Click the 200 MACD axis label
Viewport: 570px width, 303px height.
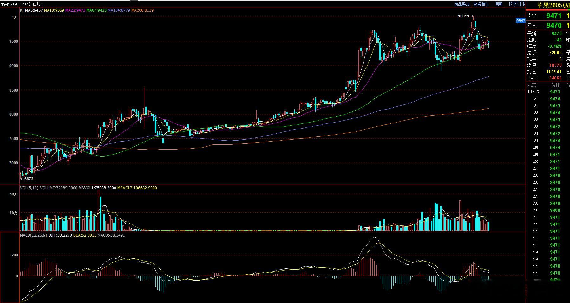coord(15,255)
